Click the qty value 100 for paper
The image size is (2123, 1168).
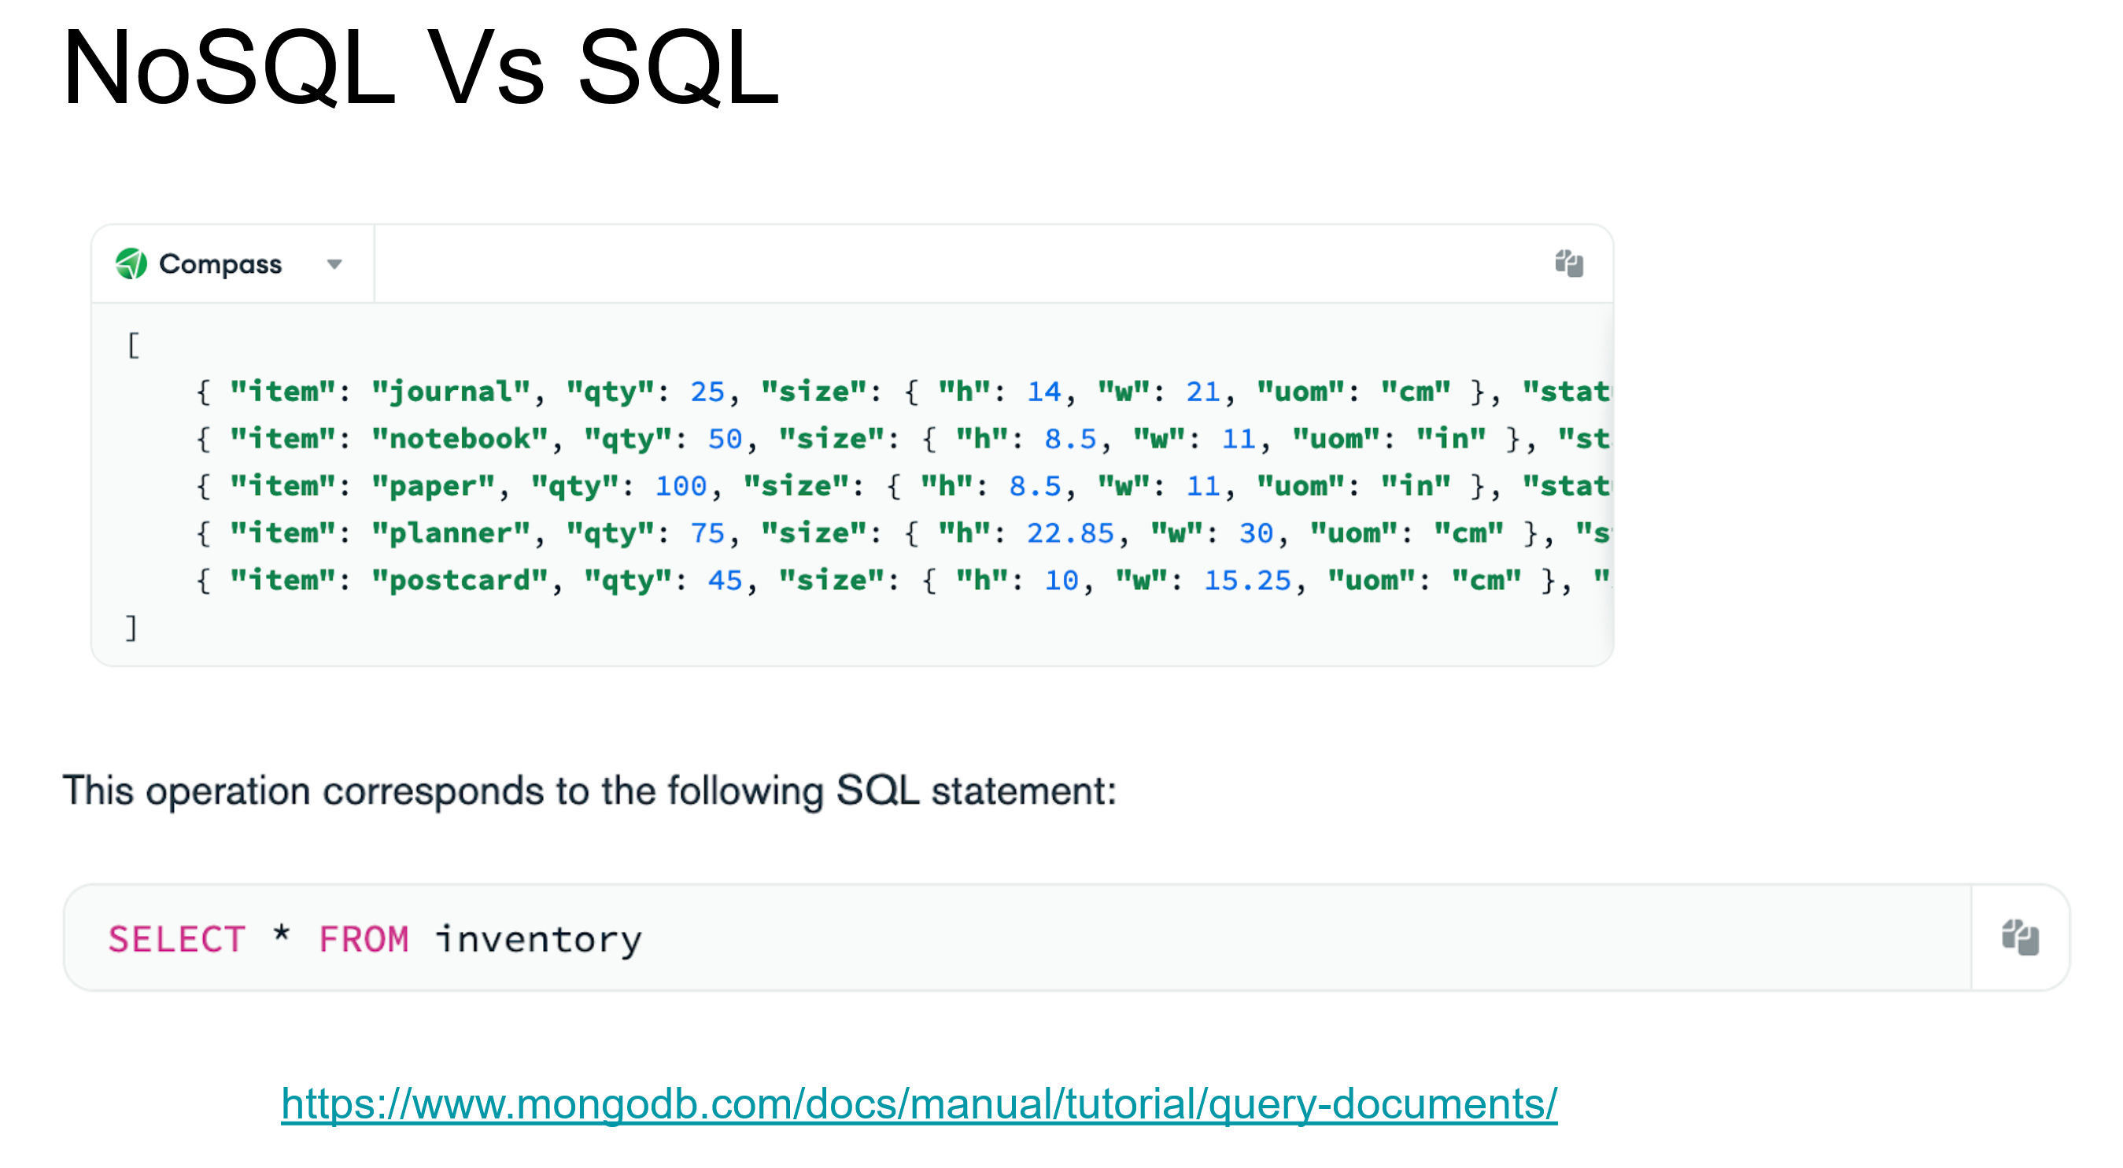click(x=681, y=486)
